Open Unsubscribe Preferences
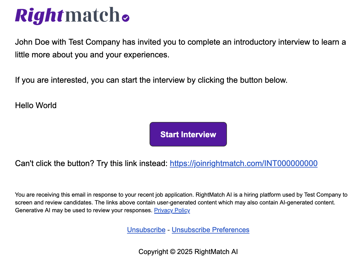Screen dimensions: 358x267 tap(210, 230)
